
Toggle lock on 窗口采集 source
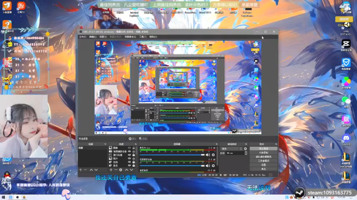coord(133,155)
